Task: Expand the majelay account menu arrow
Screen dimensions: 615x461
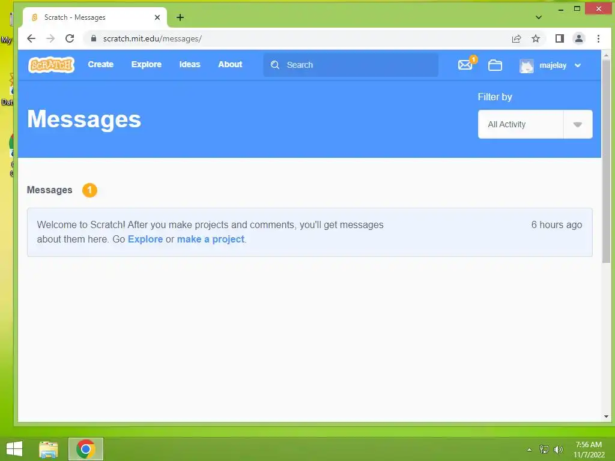Action: 578,65
